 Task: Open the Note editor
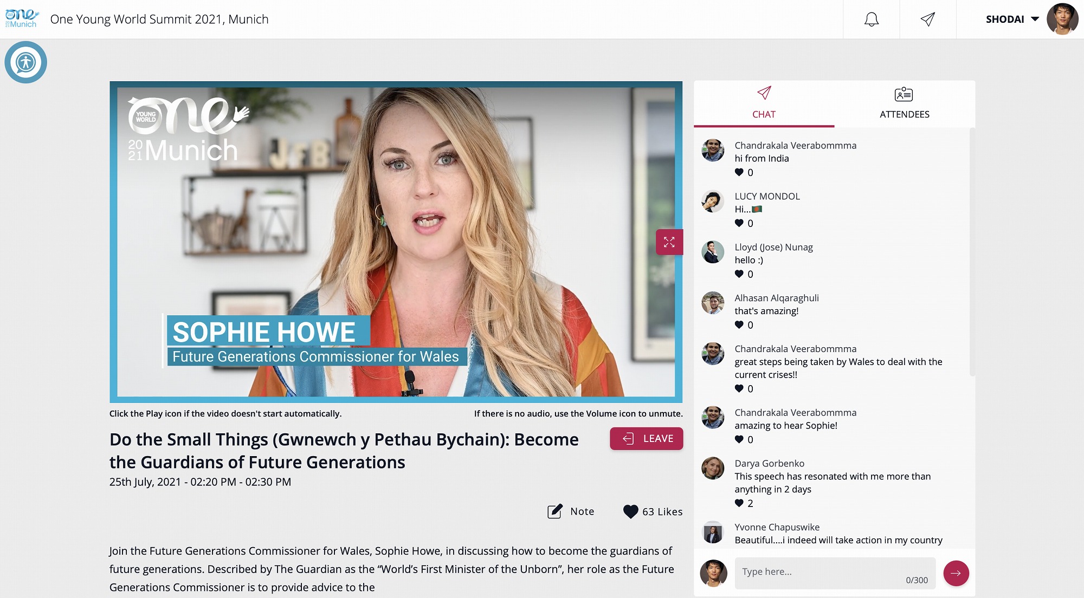(x=571, y=511)
